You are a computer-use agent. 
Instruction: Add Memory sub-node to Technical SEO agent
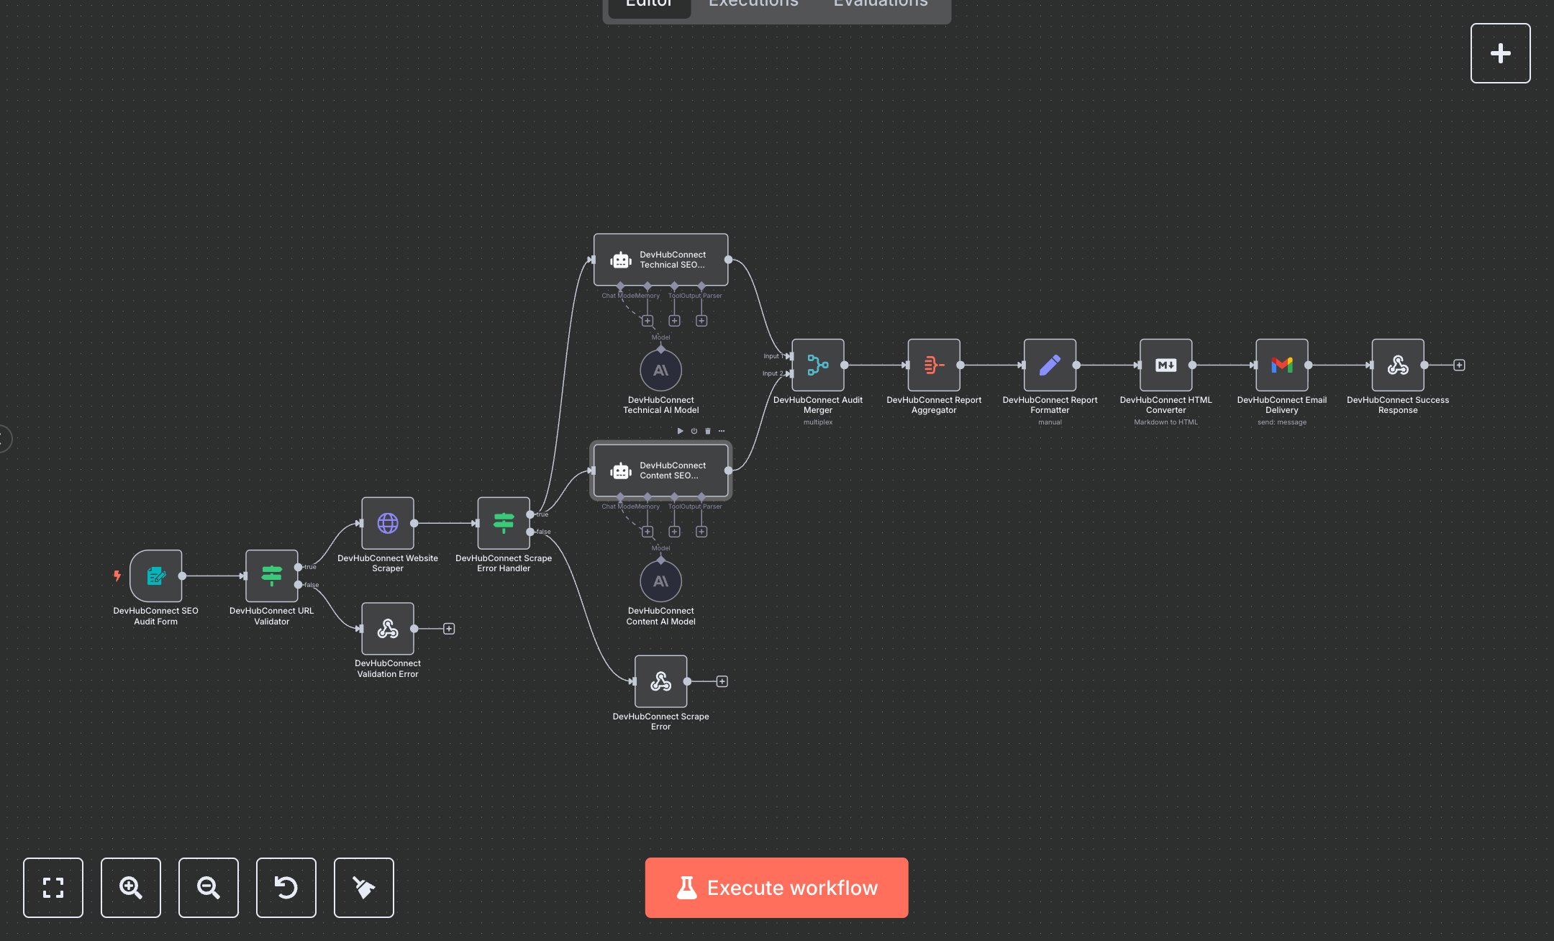point(647,321)
